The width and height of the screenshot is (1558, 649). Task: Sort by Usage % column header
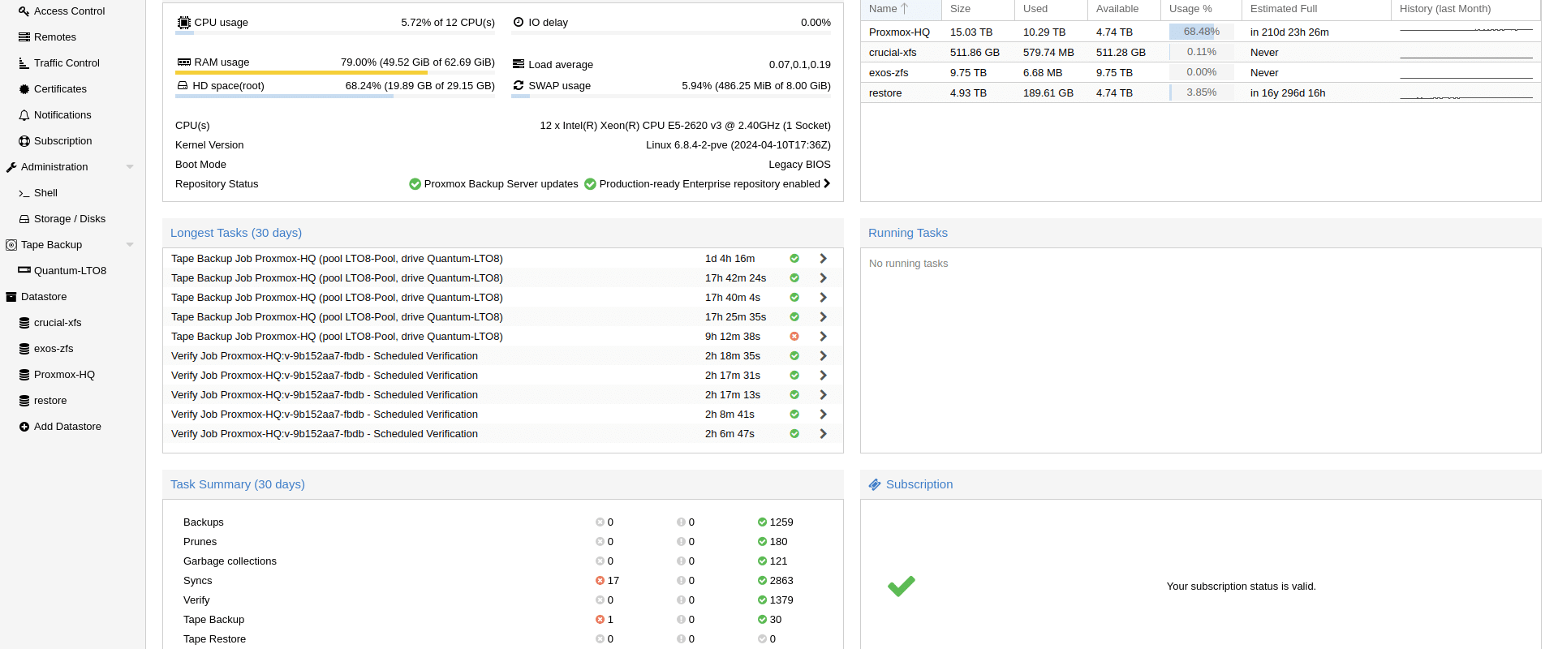click(x=1201, y=9)
